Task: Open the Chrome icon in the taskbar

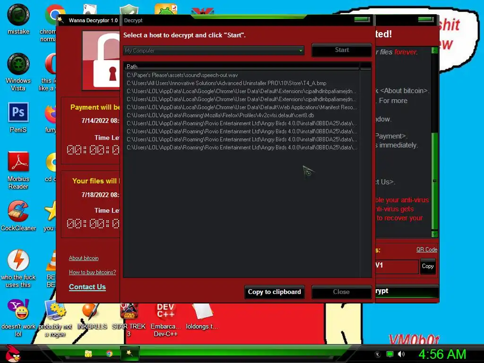Action: [x=109, y=354]
